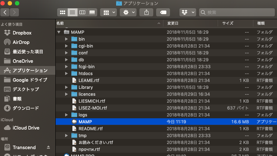
Task: Expand the htdocs folder
Action: click(x=66, y=73)
